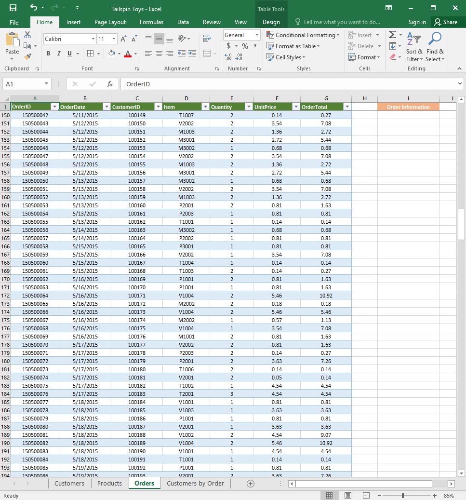Image resolution: width=466 pixels, height=500 pixels.
Task: Open the Formulas ribbon tab
Action: [151, 22]
